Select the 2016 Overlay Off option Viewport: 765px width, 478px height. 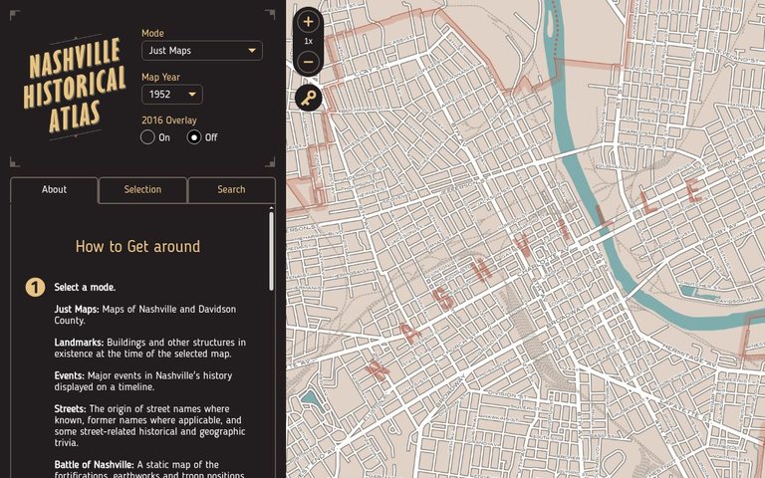click(x=194, y=137)
